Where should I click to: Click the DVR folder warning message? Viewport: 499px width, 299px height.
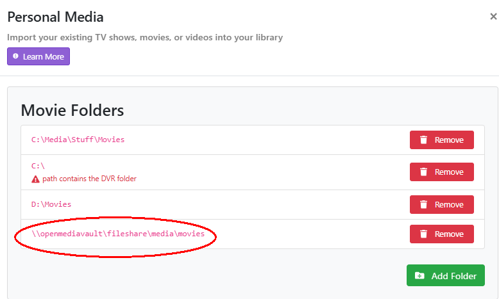(x=89, y=179)
